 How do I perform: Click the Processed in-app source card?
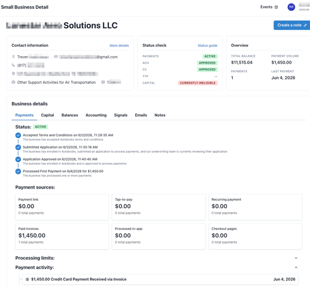pos(159,236)
